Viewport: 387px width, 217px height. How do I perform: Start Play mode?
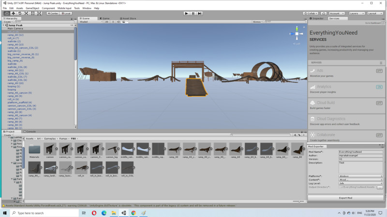186,14
